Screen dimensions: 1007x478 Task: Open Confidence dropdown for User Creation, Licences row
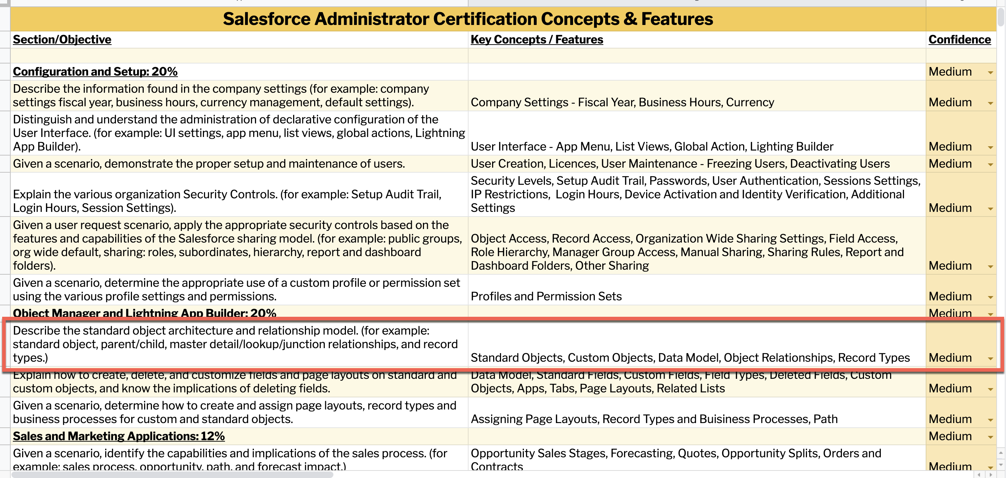click(x=990, y=165)
